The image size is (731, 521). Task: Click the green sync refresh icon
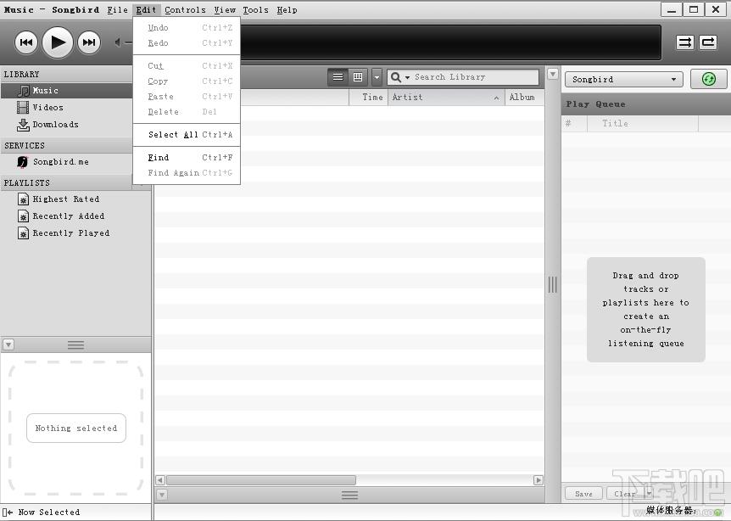pyautogui.click(x=709, y=79)
